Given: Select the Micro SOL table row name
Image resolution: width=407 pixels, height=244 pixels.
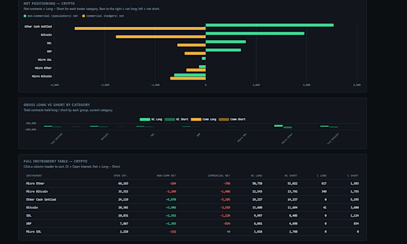Looking at the screenshot, I should 34,231.
